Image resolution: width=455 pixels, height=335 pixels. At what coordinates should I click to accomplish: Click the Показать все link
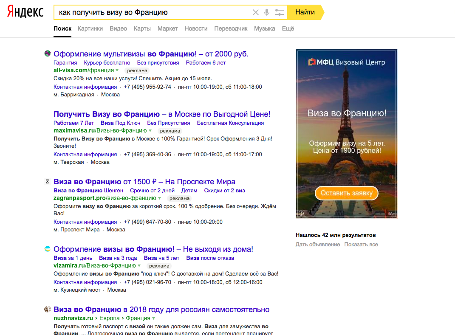click(x=361, y=245)
